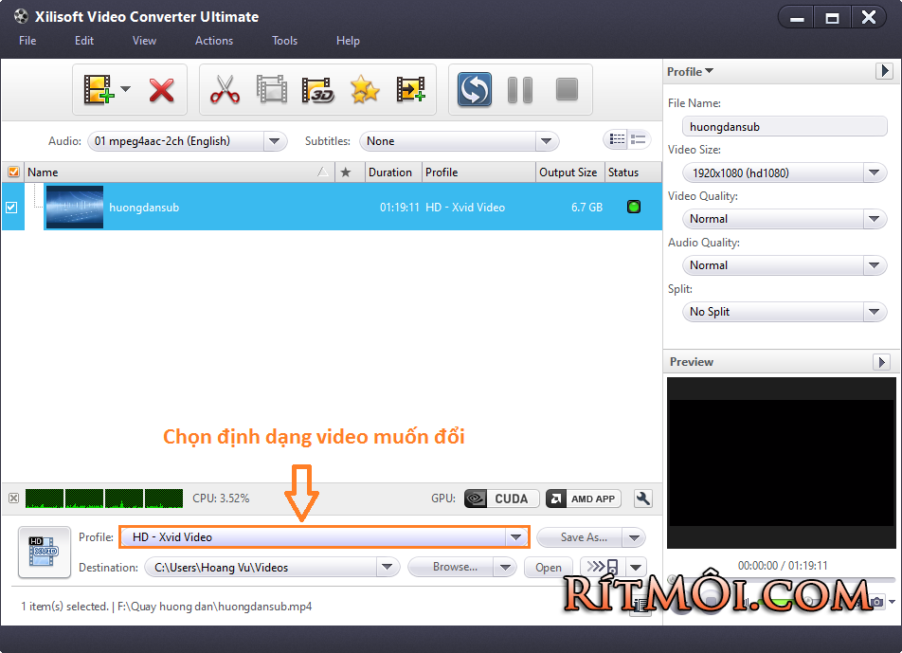Image resolution: width=902 pixels, height=653 pixels.
Task: Sort by the Output Size column
Action: [x=570, y=172]
